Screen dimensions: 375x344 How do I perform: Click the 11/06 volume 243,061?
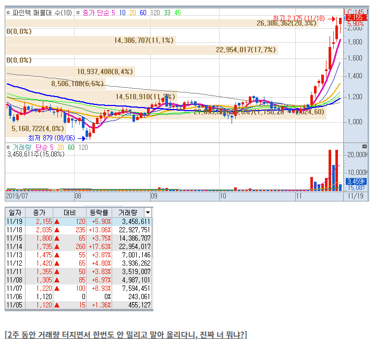139,296
